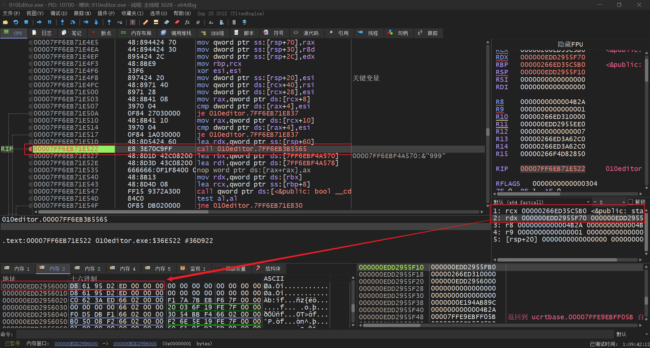Screen dimensions: 650x348
Task: Toggle breakpoint dot at address 00007FF6EB71E522
Action: [30, 149]
